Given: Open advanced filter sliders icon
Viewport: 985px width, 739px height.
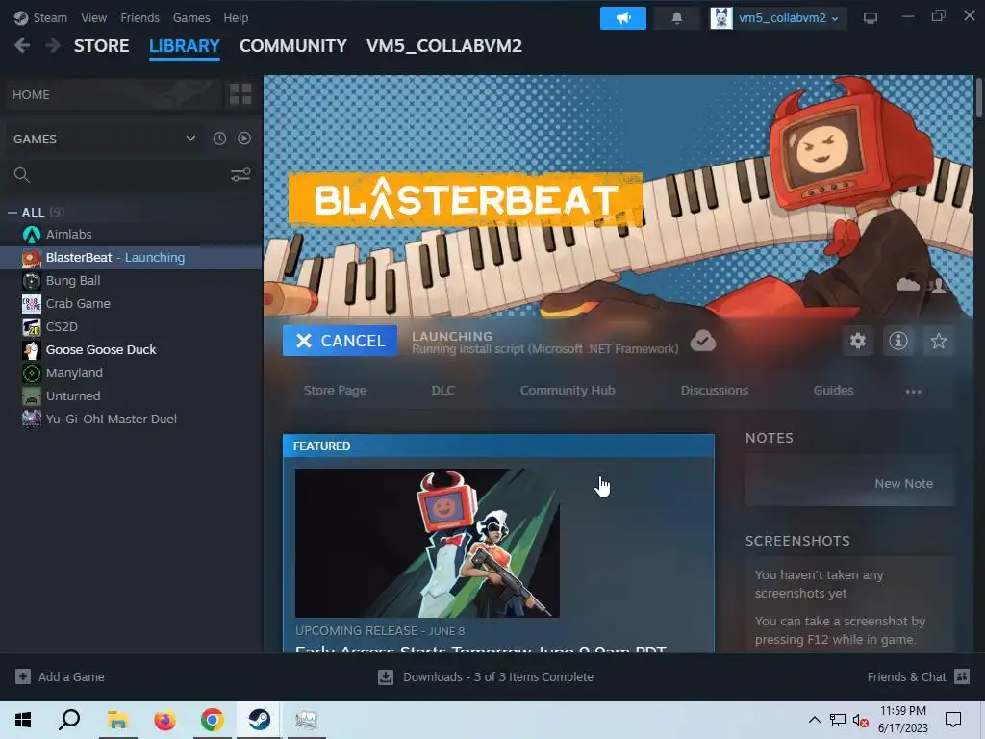Looking at the screenshot, I should pos(240,175).
